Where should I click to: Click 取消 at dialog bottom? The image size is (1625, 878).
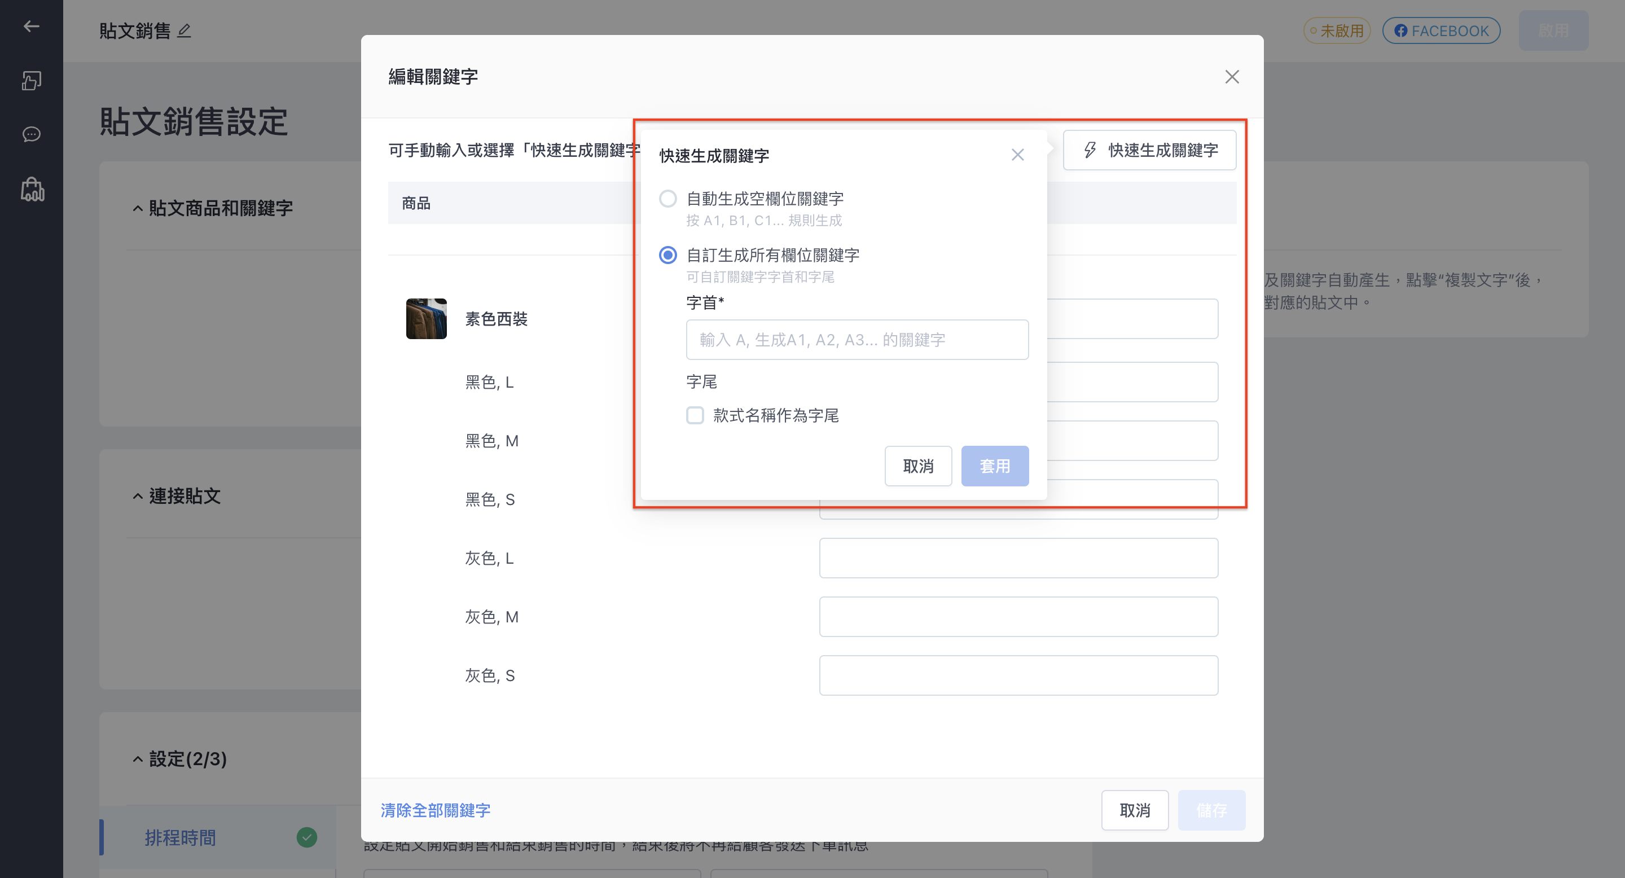[1135, 810]
